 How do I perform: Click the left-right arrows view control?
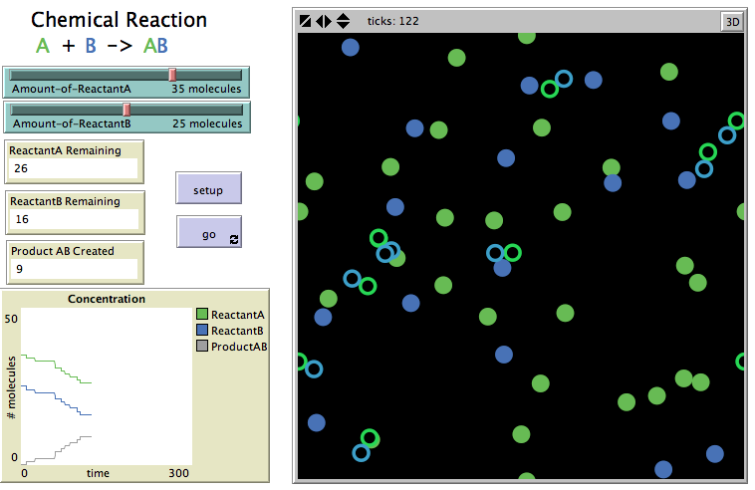(x=323, y=21)
